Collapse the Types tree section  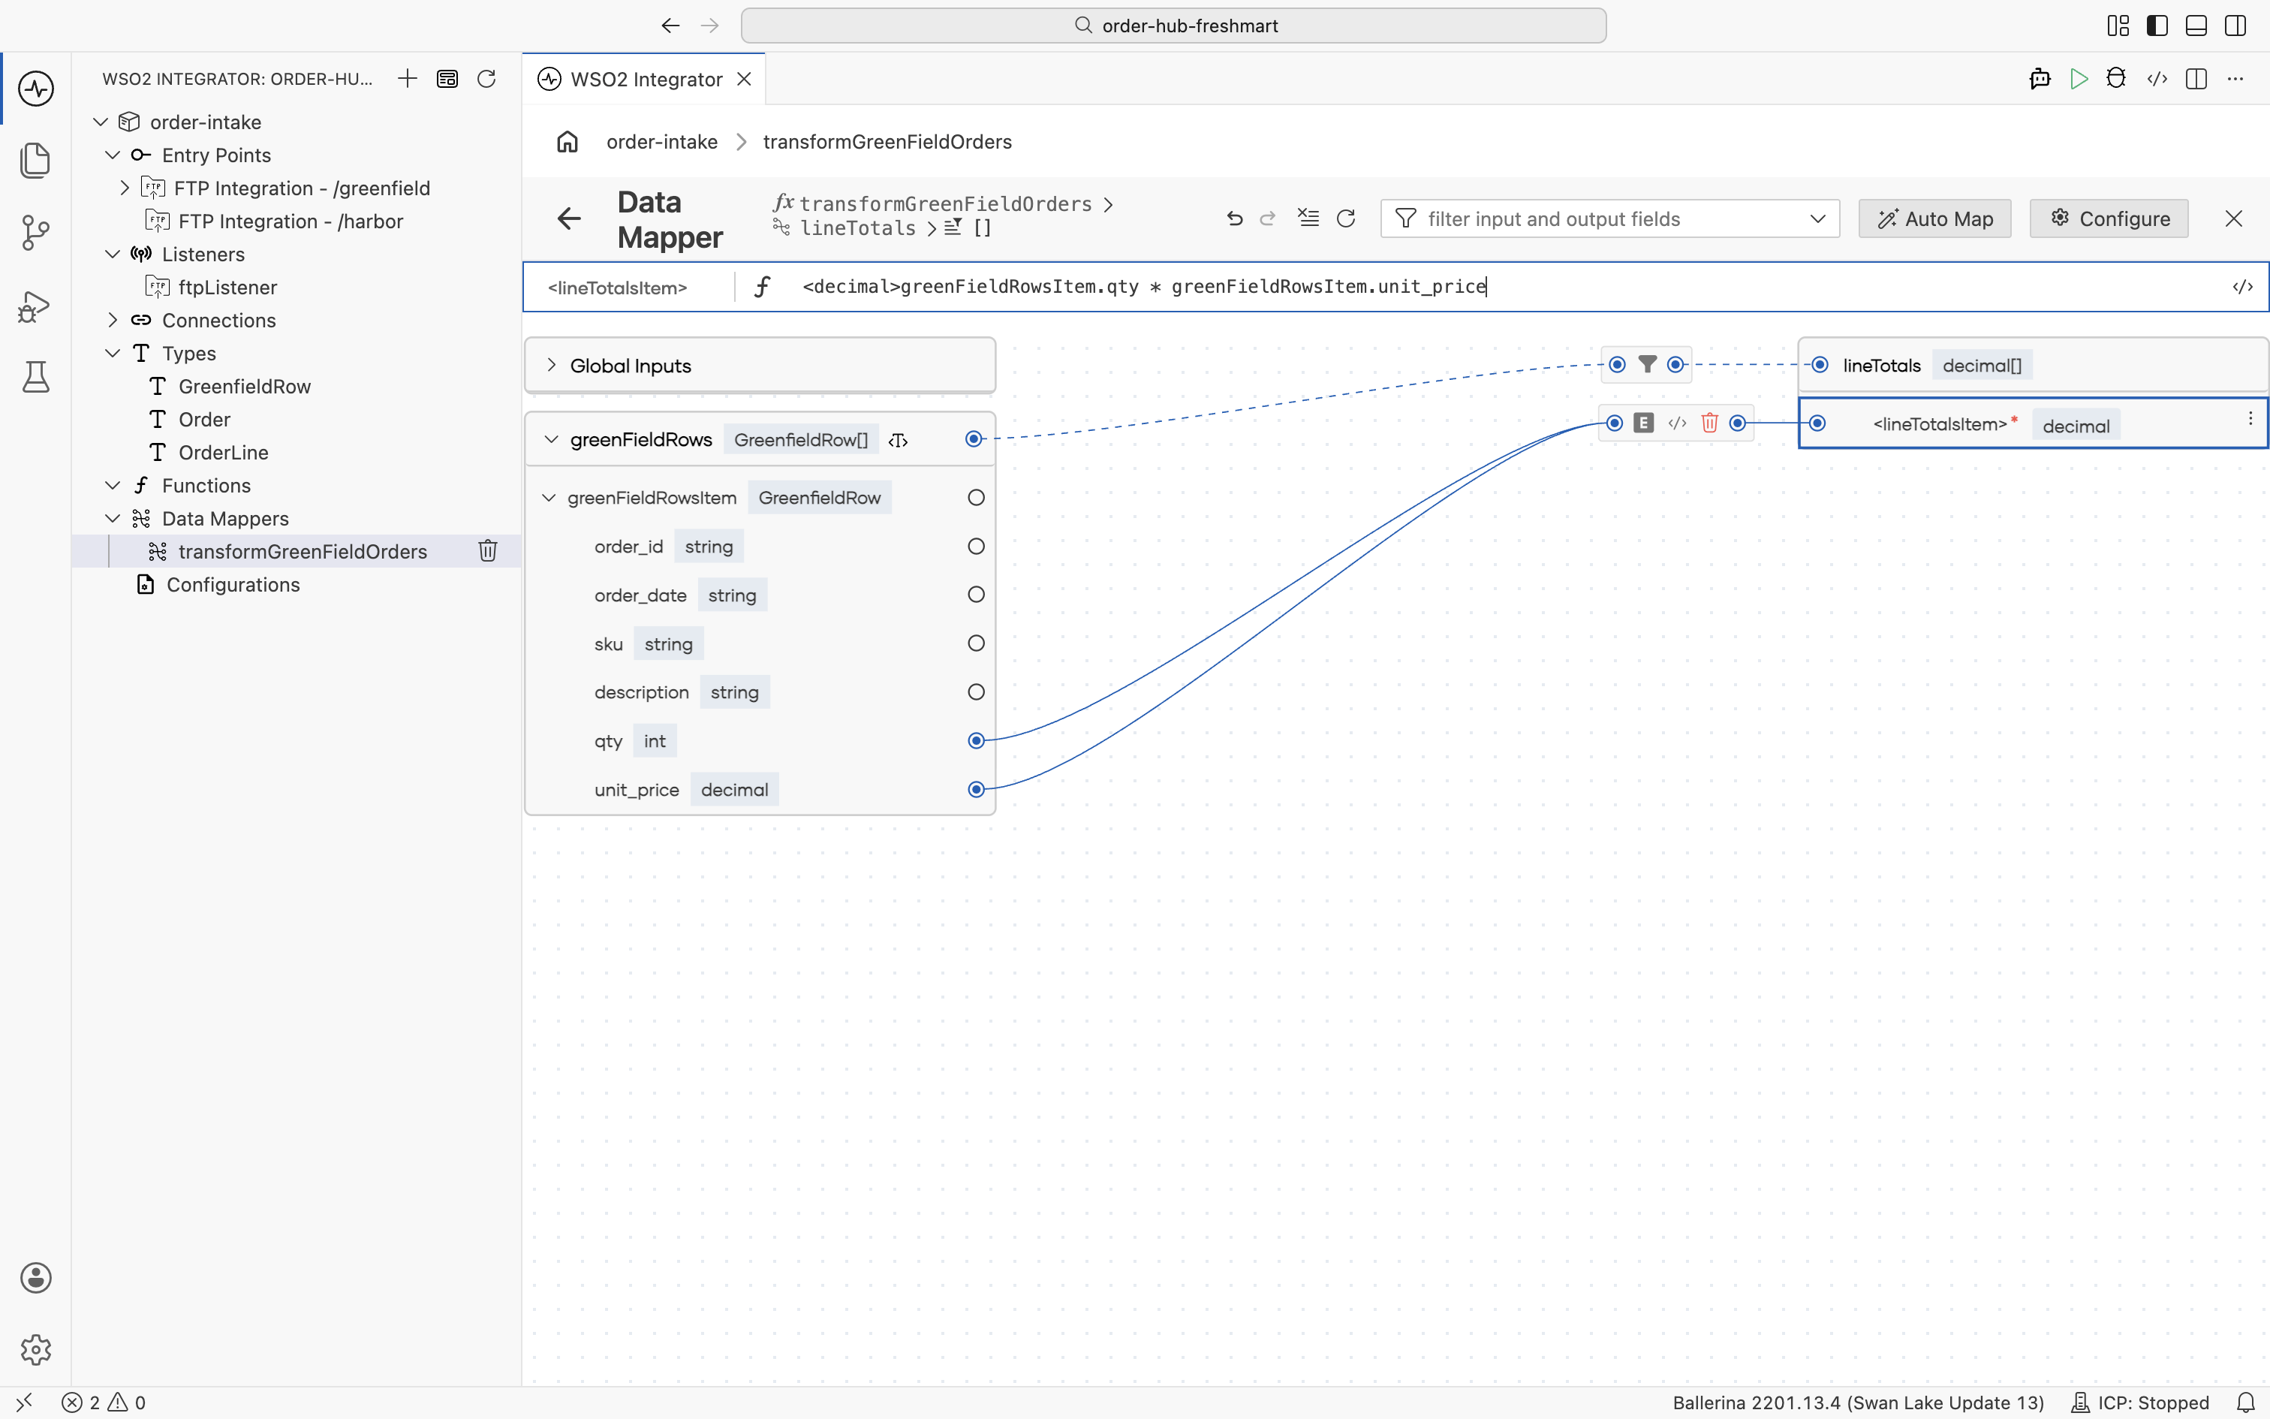113,353
